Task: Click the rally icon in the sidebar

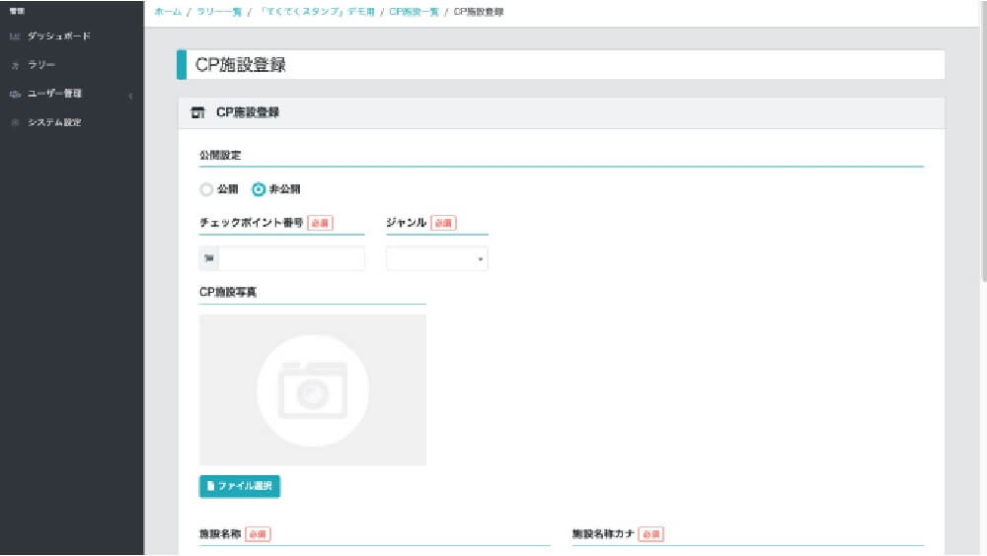Action: click(15, 65)
